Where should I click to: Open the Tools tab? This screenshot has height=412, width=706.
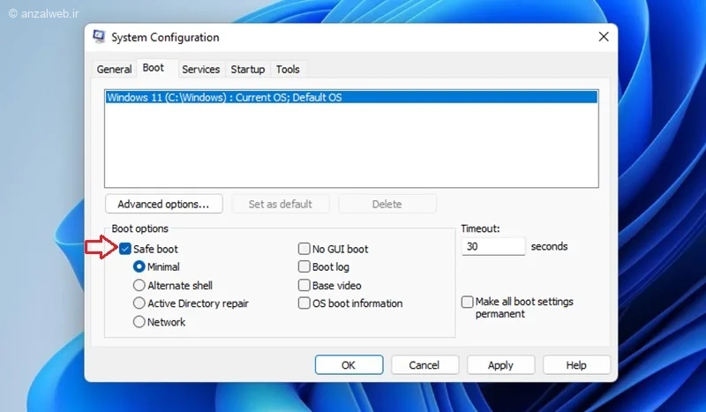point(288,70)
